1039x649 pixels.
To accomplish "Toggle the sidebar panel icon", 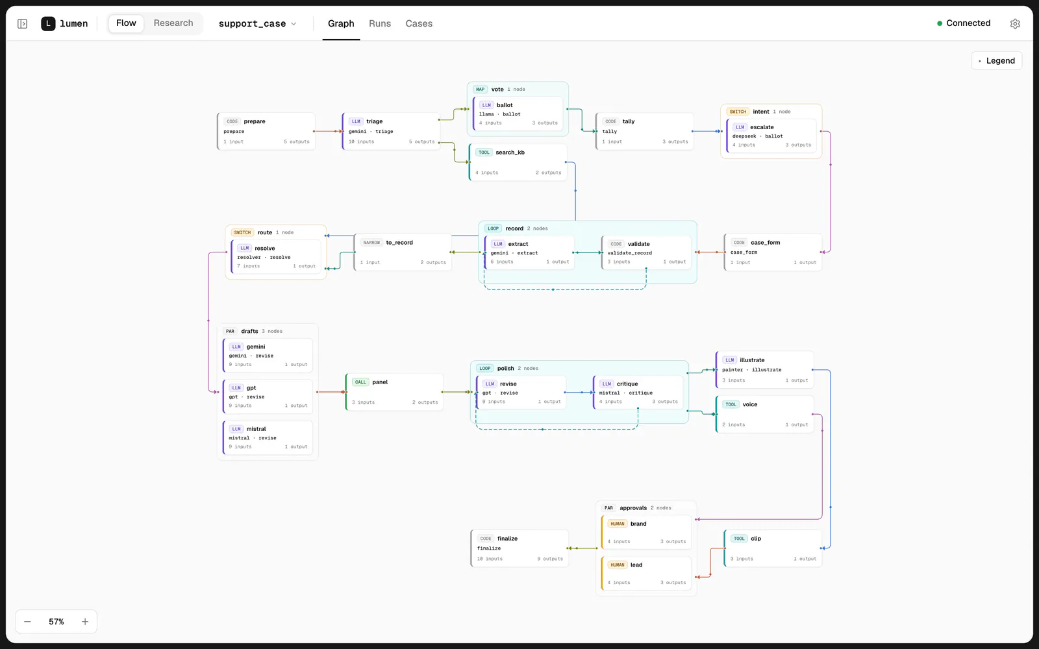I will 22,24.
